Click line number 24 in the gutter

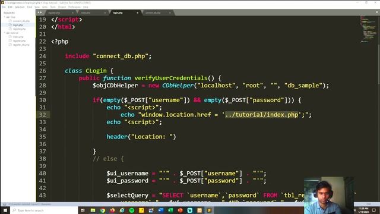point(42,56)
